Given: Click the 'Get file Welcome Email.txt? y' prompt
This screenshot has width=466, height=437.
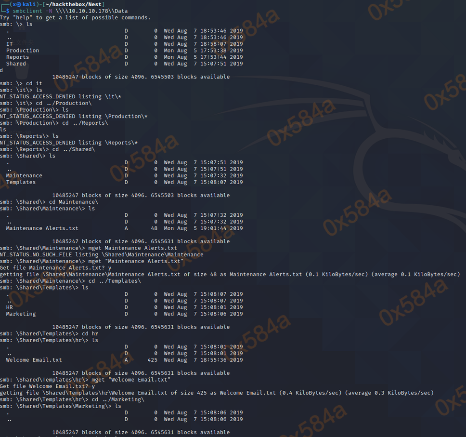Looking at the screenshot, I should point(47,386).
